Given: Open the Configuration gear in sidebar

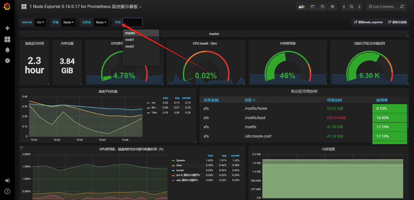Looking at the screenshot, I should click(x=8, y=61).
